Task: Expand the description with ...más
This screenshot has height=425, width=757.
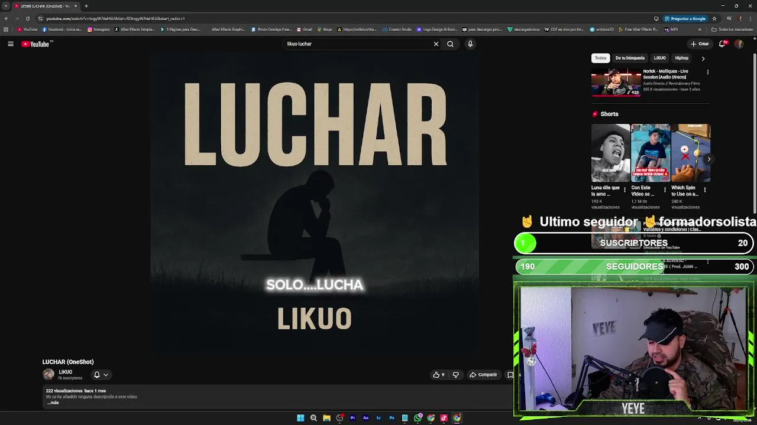Action: tap(53, 403)
